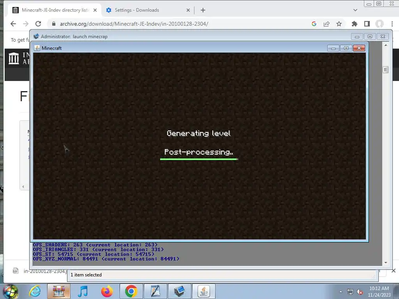Open the Chrome profile avatar
Viewport: 399px width, 299px height.
(380, 24)
